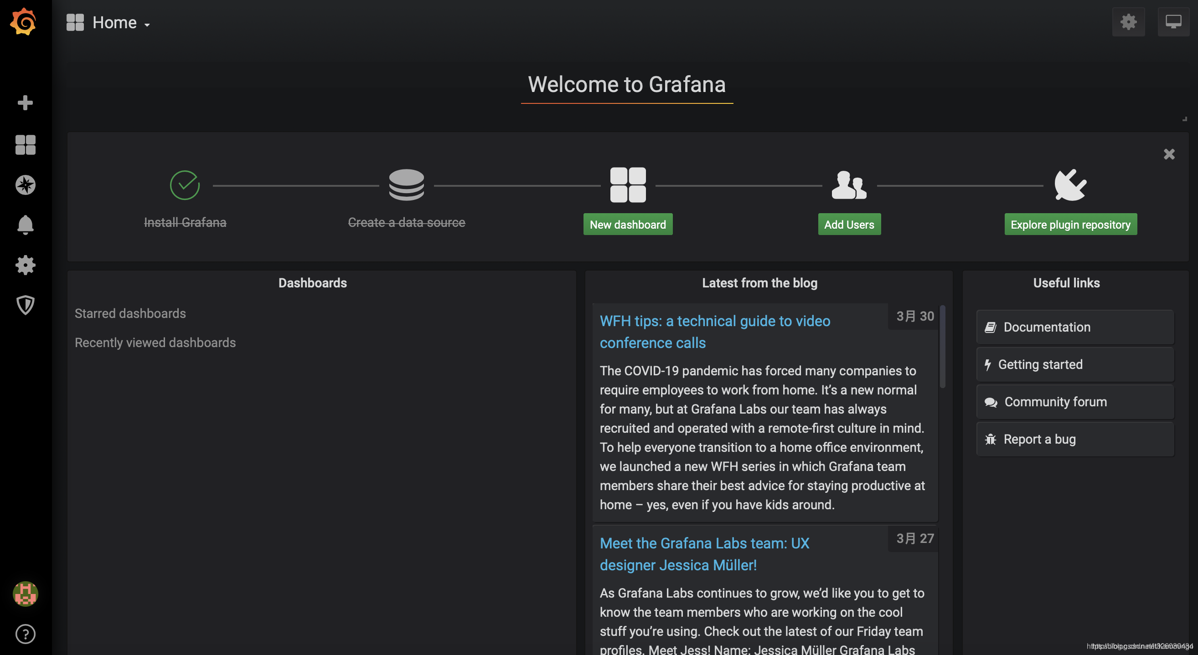Open the Community forum link

[1055, 402]
